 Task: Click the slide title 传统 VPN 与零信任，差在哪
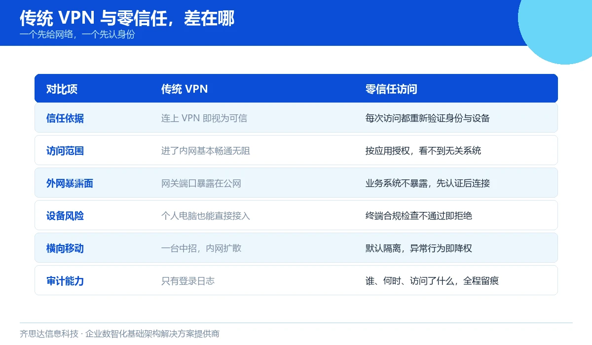(127, 18)
